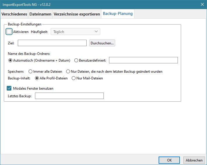The width and height of the screenshot is (207, 165).
Task: Confirm the dialog with OK
Action: [169, 160]
